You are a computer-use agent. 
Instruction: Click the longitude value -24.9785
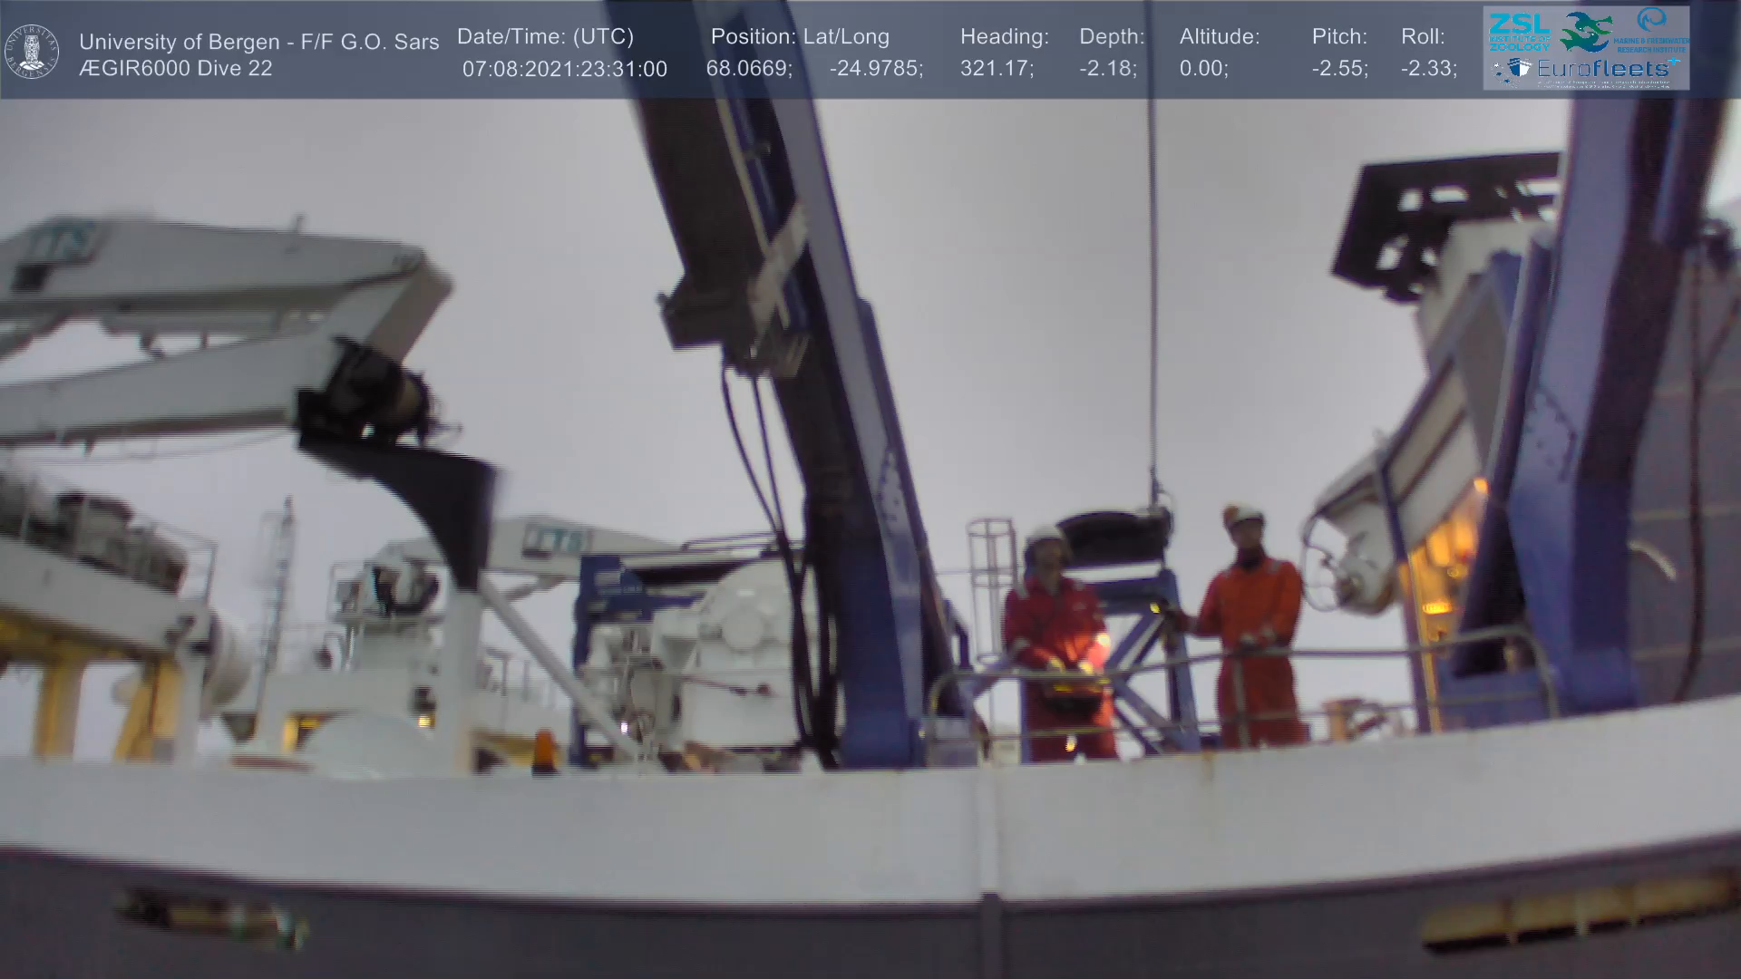(x=875, y=69)
